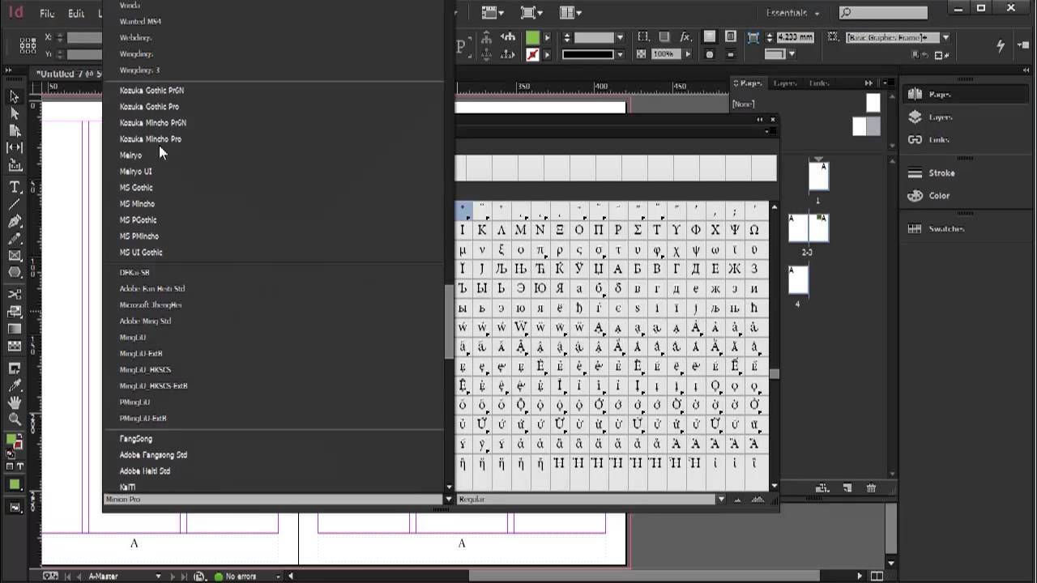The width and height of the screenshot is (1037, 583).
Task: Expand the Essentials workspace switcher
Action: [792, 13]
